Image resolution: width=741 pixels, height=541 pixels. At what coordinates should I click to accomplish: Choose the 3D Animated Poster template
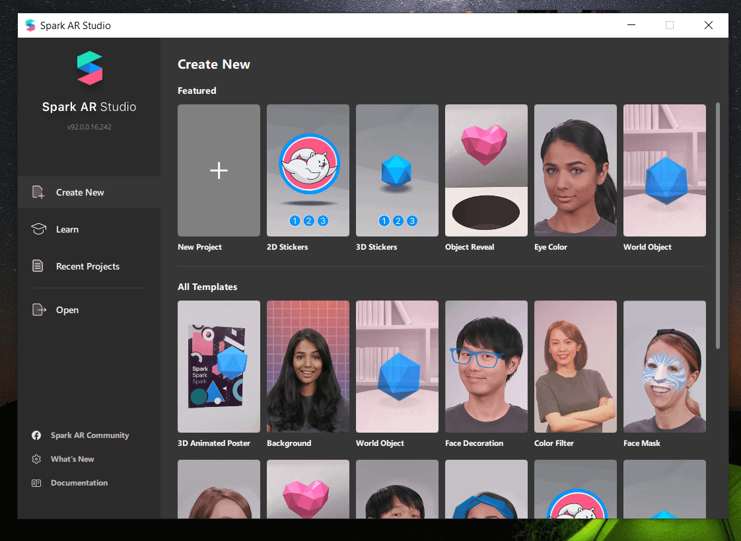coord(219,367)
